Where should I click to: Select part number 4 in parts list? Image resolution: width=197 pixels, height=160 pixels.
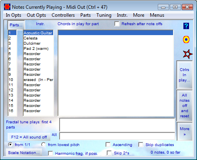click(x=12, y=49)
